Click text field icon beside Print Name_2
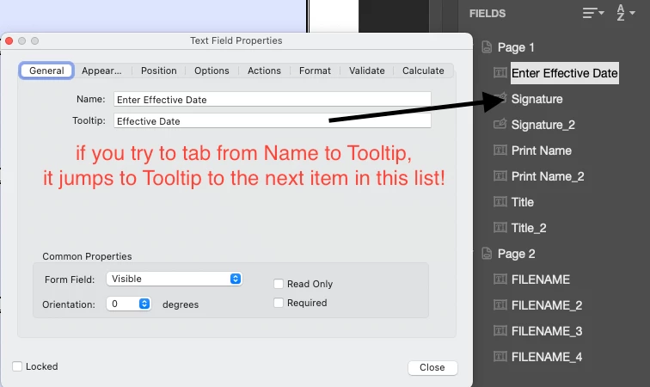 coord(500,176)
